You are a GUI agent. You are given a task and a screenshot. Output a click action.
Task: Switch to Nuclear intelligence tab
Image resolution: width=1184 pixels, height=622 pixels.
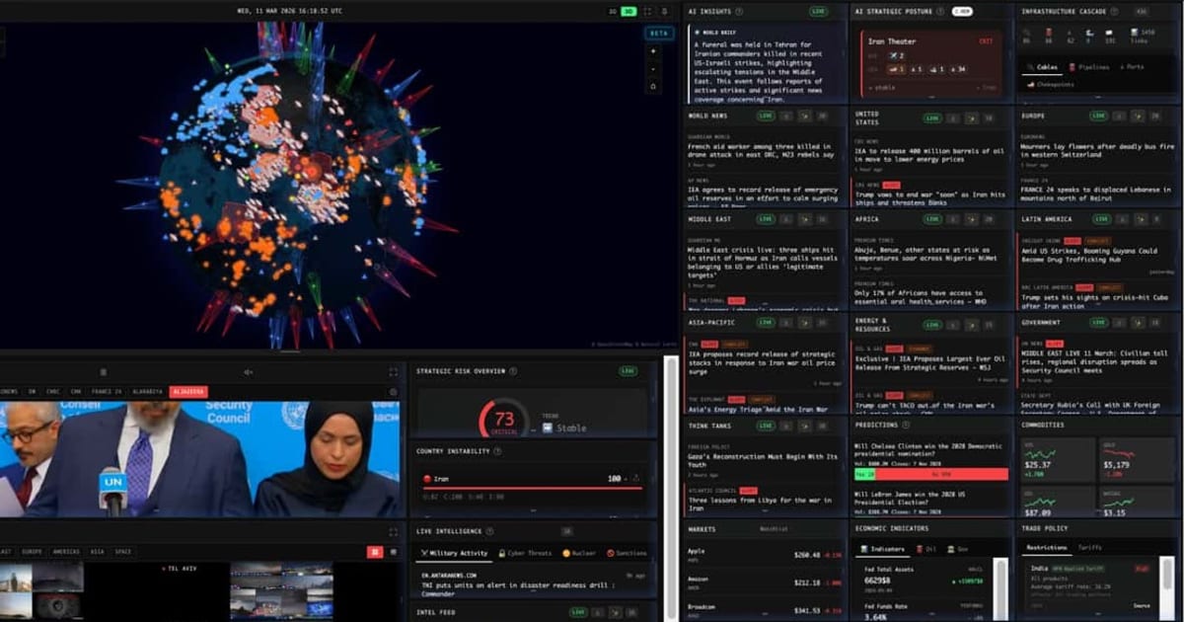coord(581,553)
